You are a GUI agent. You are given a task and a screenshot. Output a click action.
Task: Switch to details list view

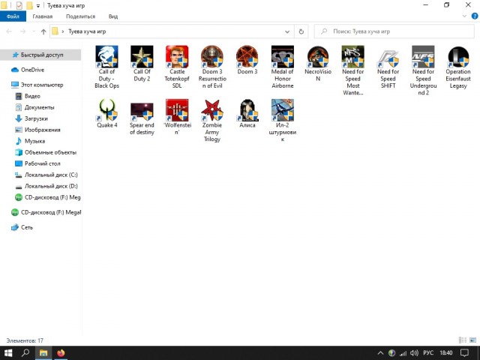(463, 340)
